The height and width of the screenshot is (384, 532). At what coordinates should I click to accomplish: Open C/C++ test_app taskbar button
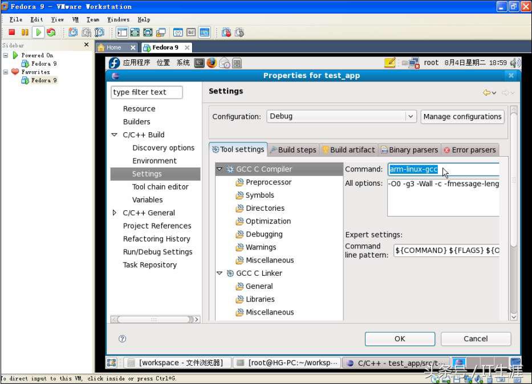tap(396, 363)
